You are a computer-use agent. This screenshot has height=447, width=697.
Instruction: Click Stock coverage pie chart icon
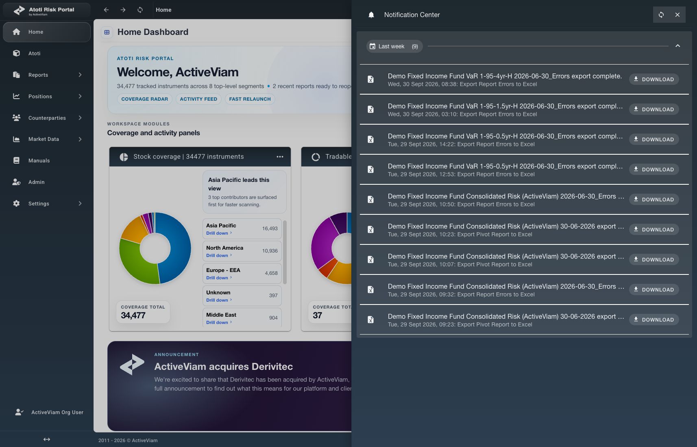(124, 157)
